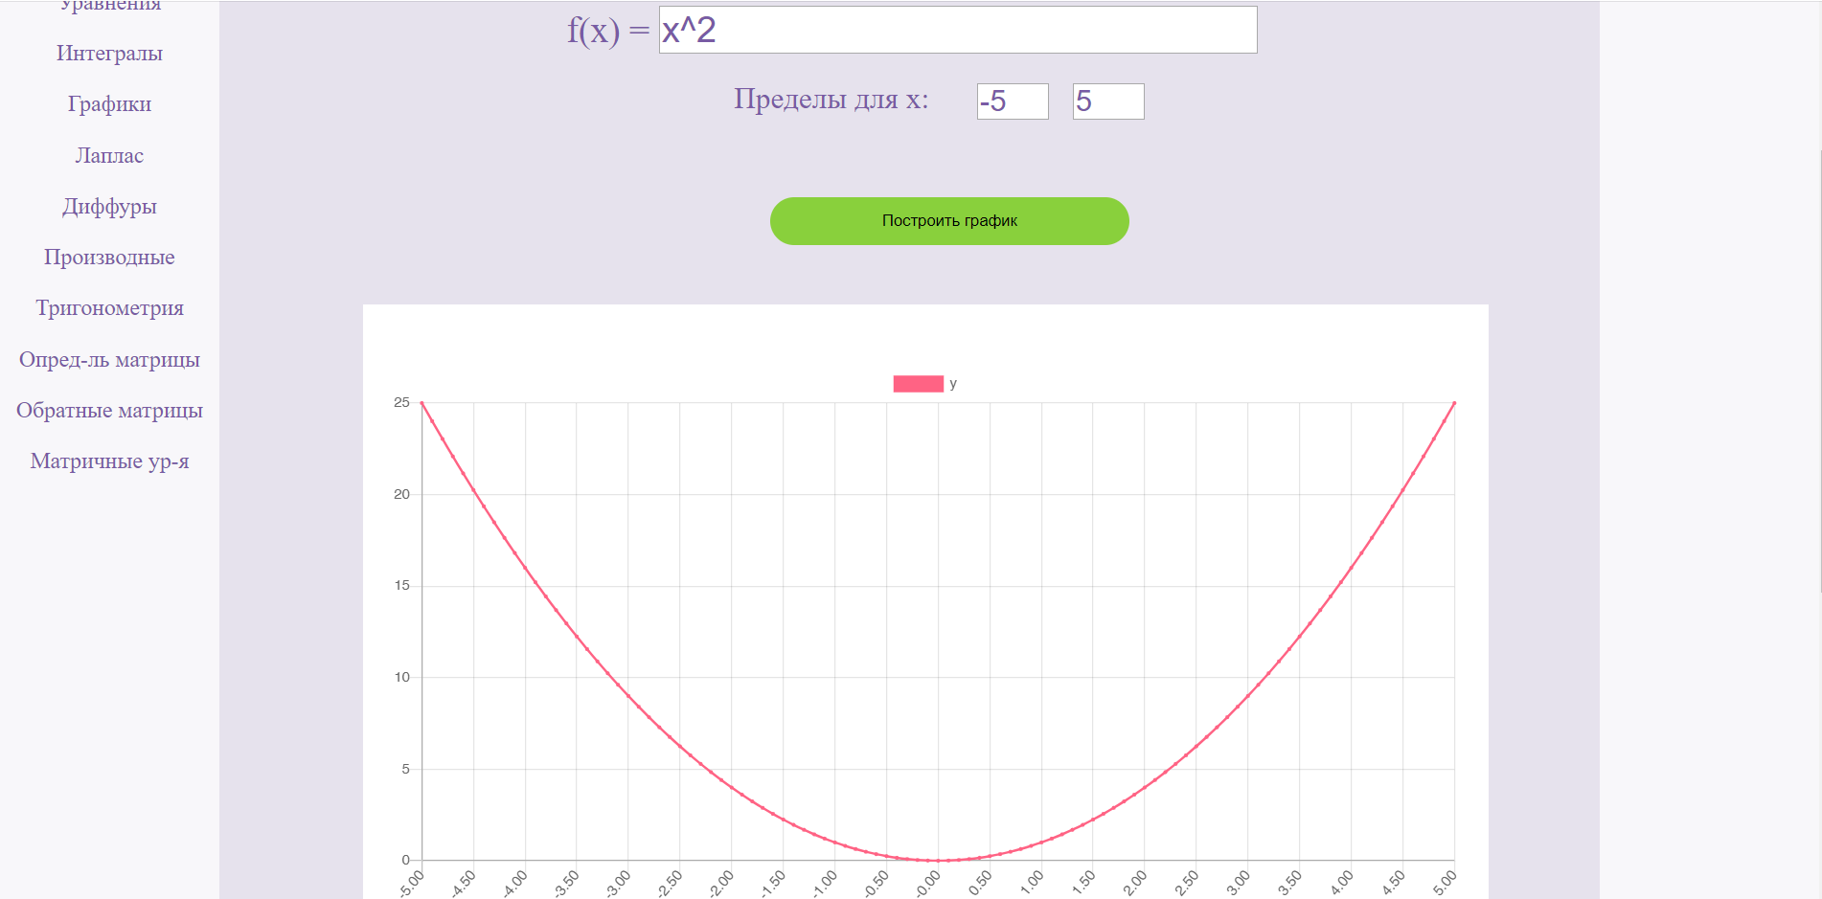
Task: Open the Диффуры section
Action: (109, 207)
